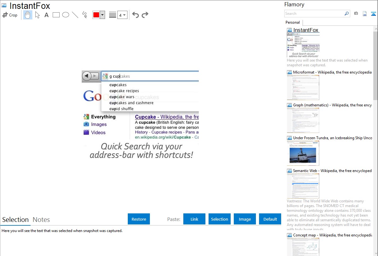Open the Under Frozen Tundra snapshot title
The image size is (378, 256).
tap(333, 138)
